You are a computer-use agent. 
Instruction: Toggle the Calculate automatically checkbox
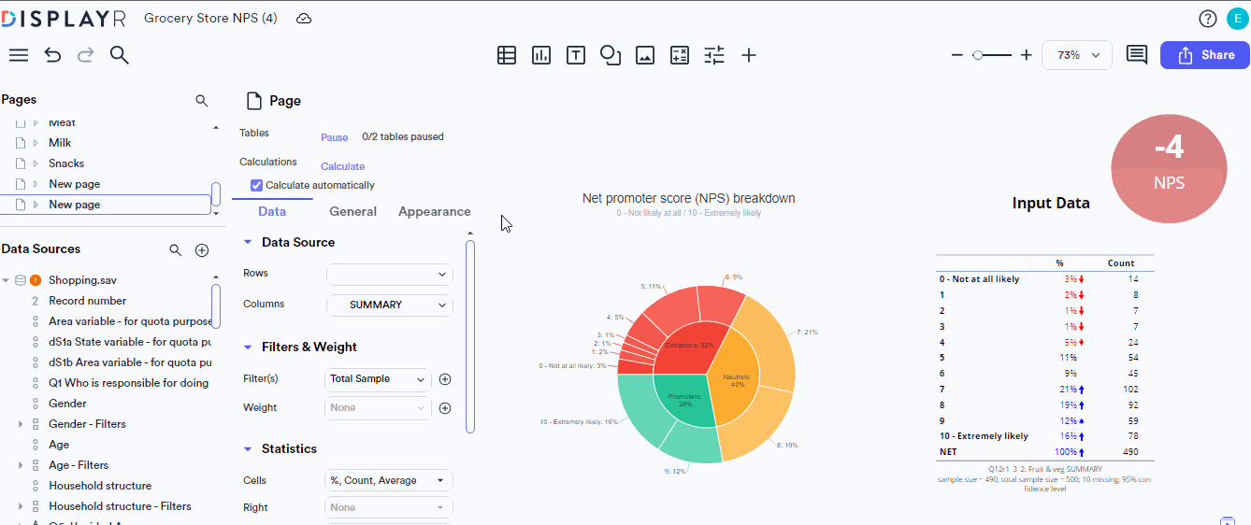point(257,185)
